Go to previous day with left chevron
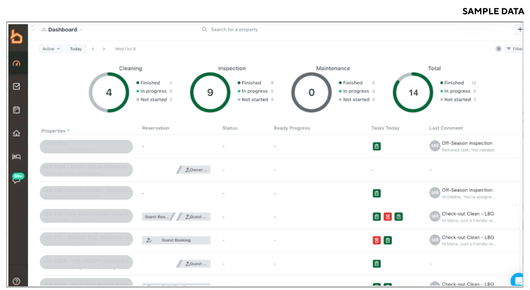Viewport: 530px width, 290px height. point(93,49)
